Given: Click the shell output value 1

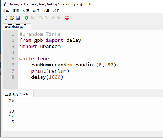Looking at the screenshot, I should point(10,106).
